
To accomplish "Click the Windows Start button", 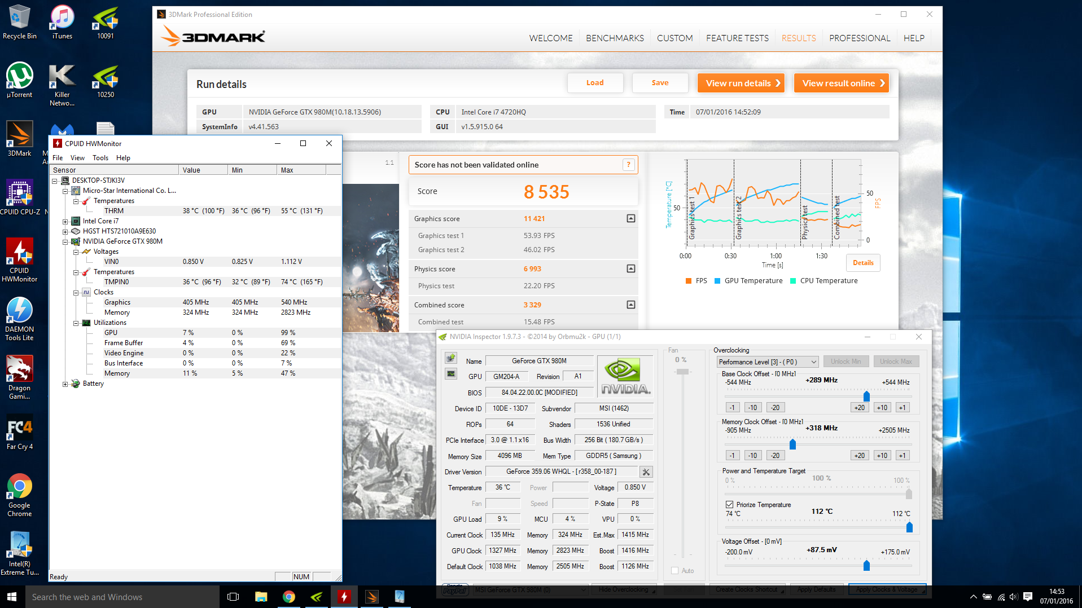I will click(x=12, y=597).
